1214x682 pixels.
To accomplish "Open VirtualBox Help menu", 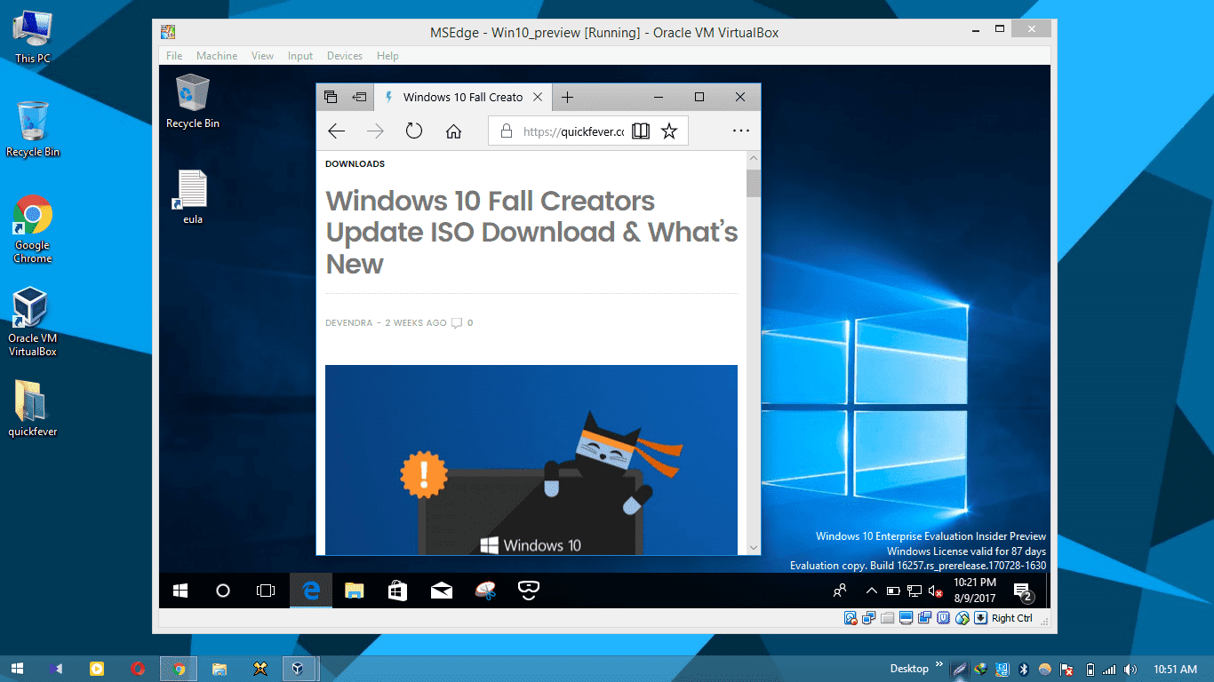I will tap(387, 56).
